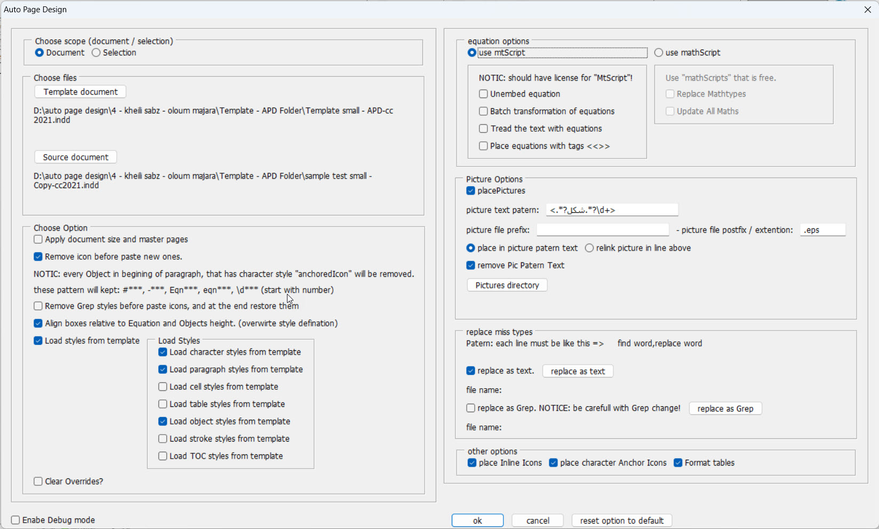Click the Template document button
879x529 pixels.
click(80, 92)
